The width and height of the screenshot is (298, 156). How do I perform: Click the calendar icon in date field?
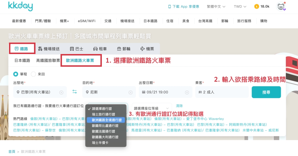[x=144, y=92]
